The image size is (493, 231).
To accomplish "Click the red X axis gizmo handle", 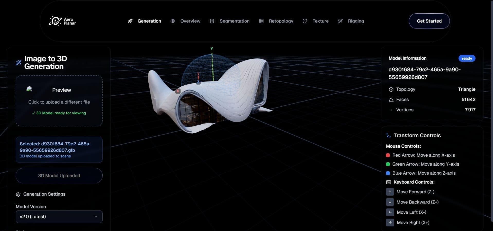I will (178, 91).
